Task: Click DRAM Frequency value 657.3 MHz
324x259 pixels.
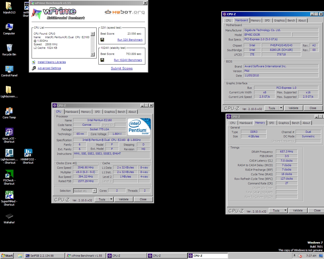Action: [x=287, y=152]
